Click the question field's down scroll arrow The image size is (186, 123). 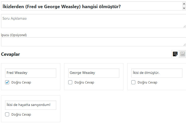coord(184,8)
